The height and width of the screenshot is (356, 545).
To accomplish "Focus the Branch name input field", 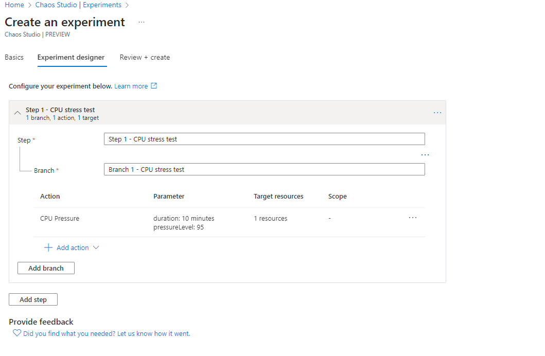I will pyautogui.click(x=264, y=169).
